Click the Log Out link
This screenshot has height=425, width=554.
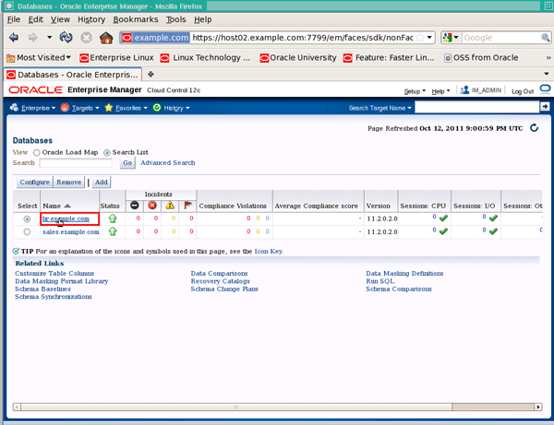point(523,91)
